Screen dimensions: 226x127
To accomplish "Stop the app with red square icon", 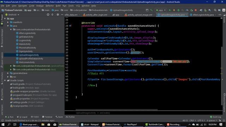I will point(196,10).
